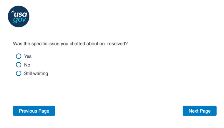Viewport: 224px width, 128px height.
Task: Click the word "Next" on the forward button
Action: click(194, 111)
